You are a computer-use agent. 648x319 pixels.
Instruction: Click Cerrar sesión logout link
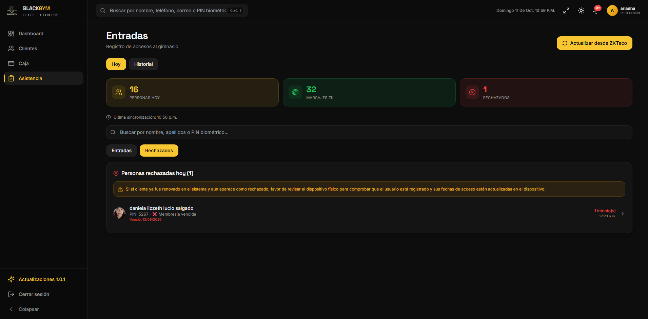click(34, 294)
